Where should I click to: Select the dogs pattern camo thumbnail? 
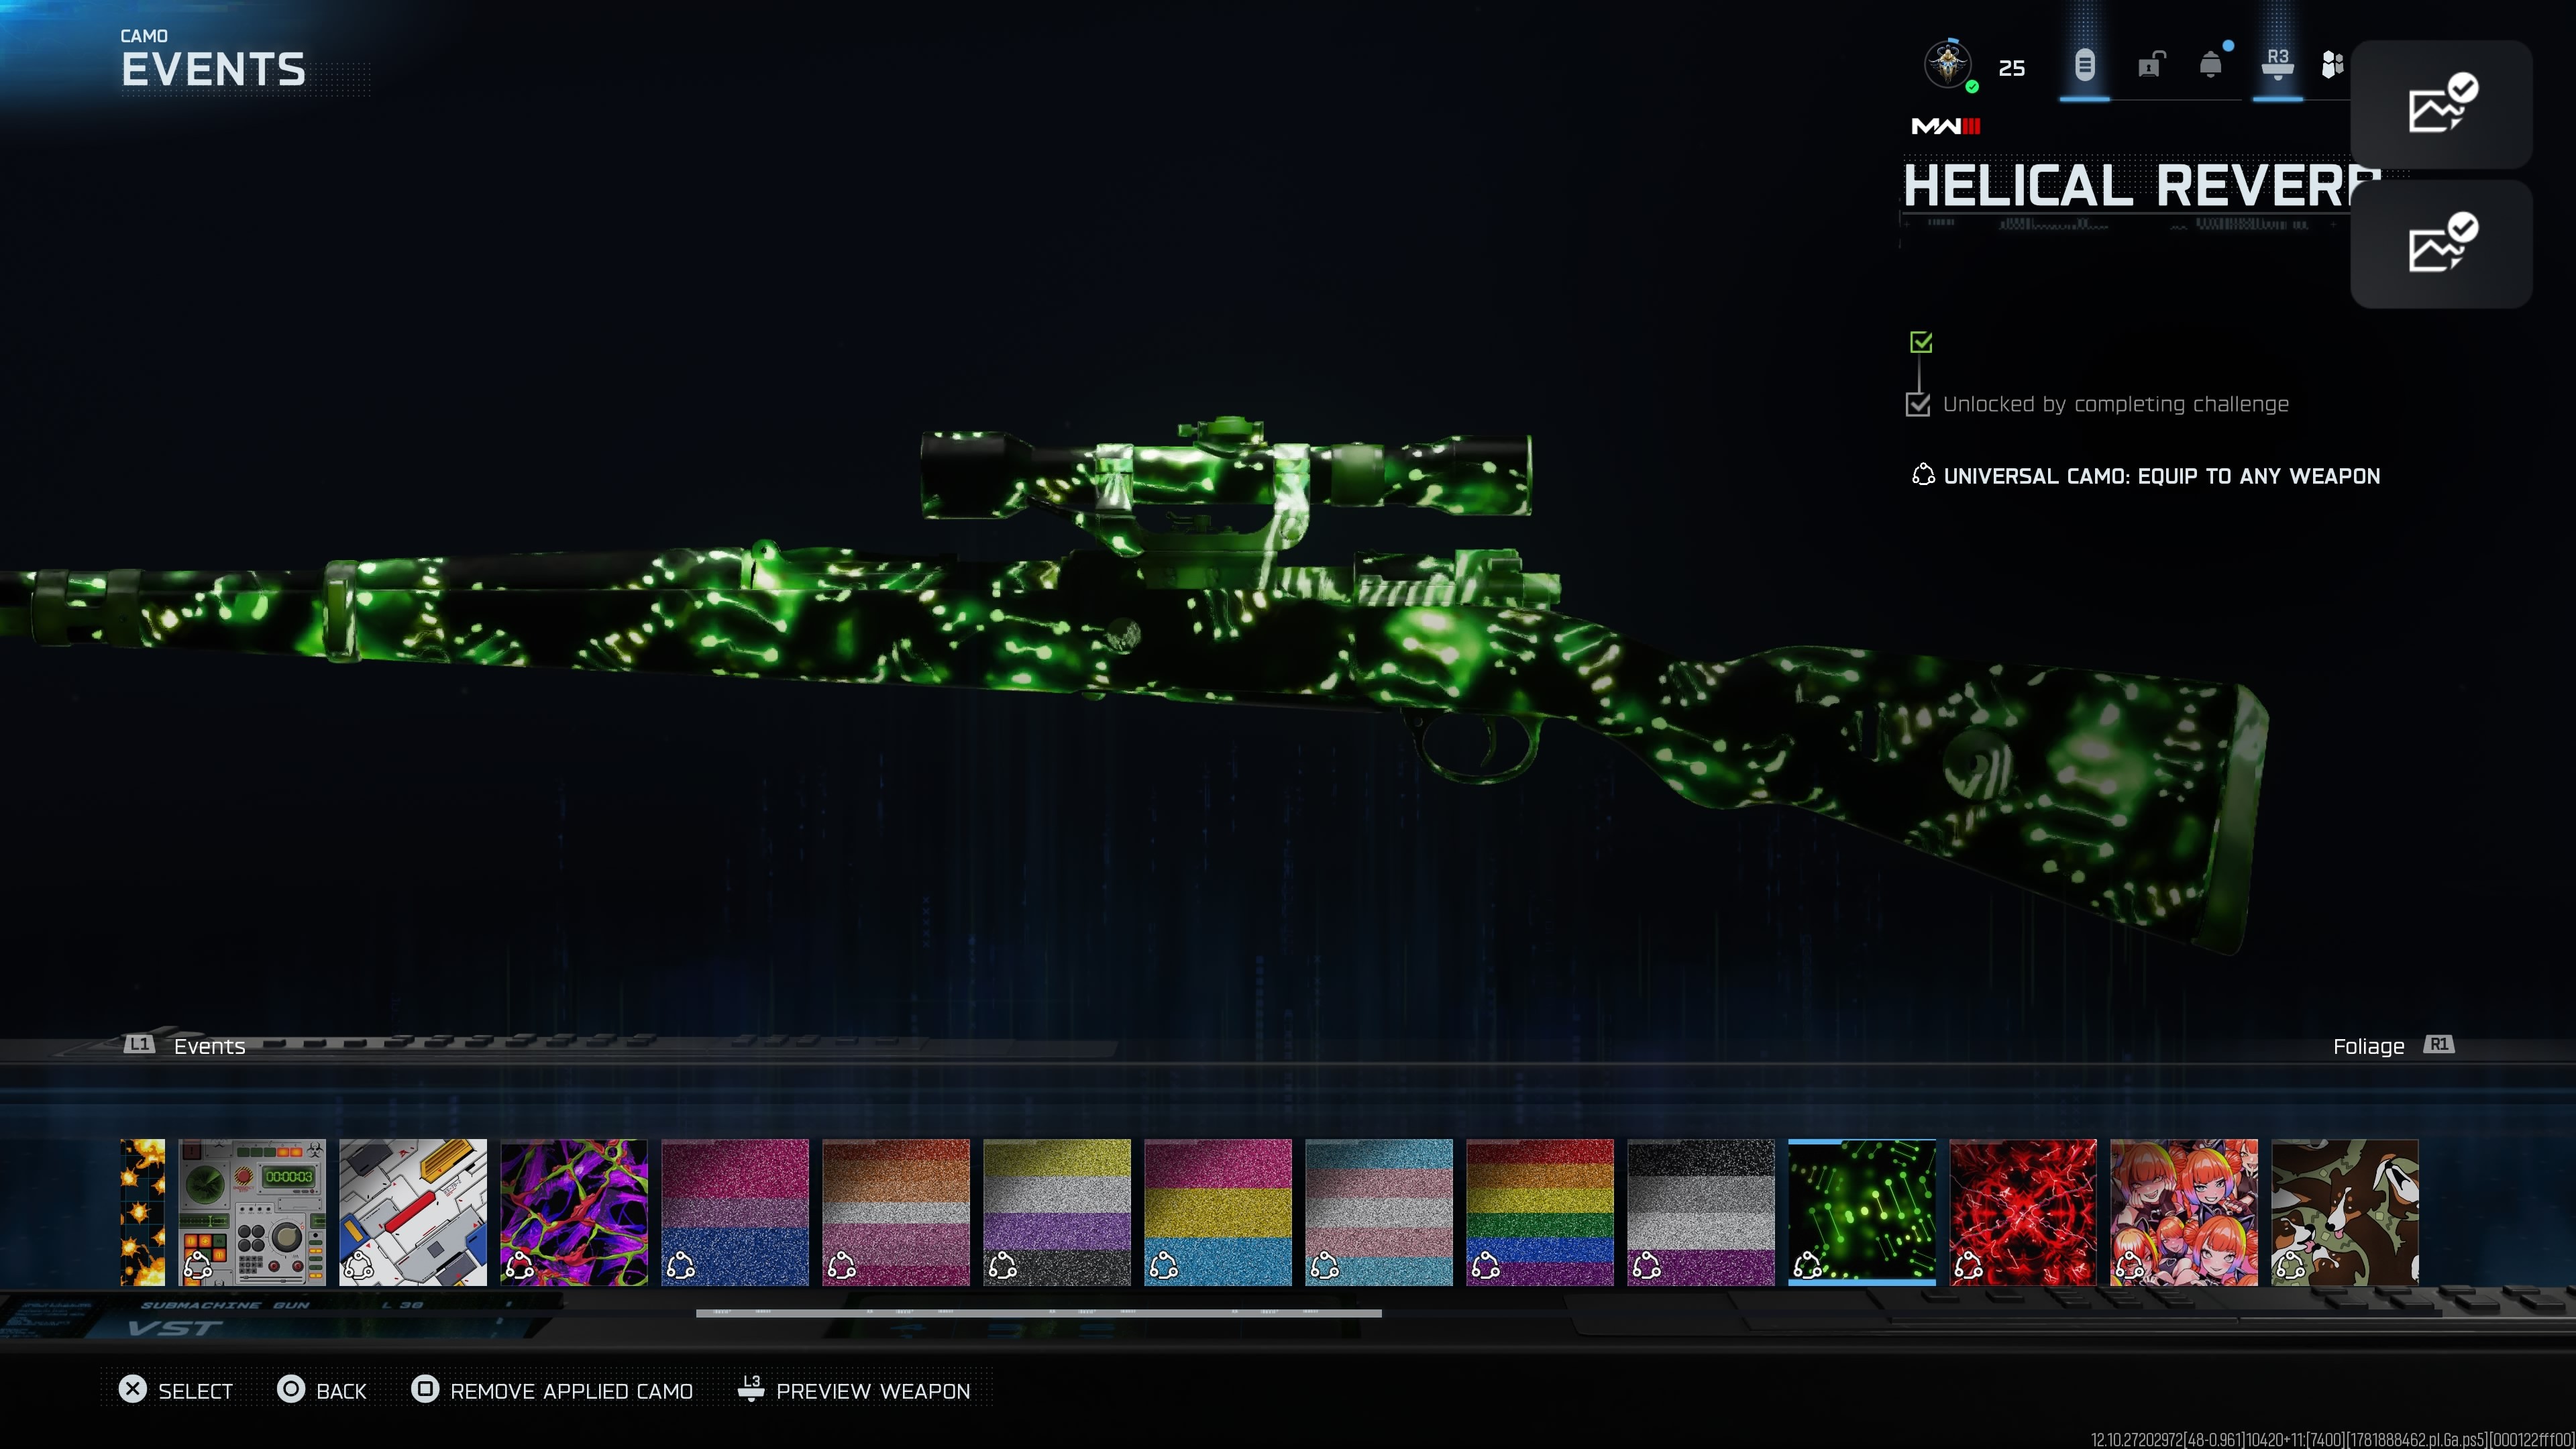[x=2345, y=1212]
